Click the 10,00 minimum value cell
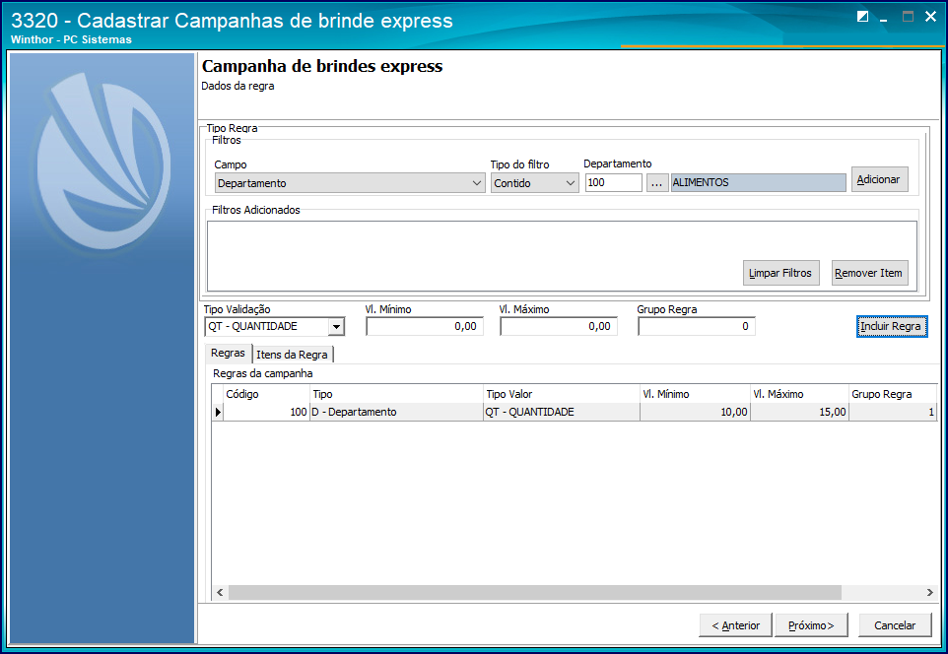 pyautogui.click(x=695, y=413)
